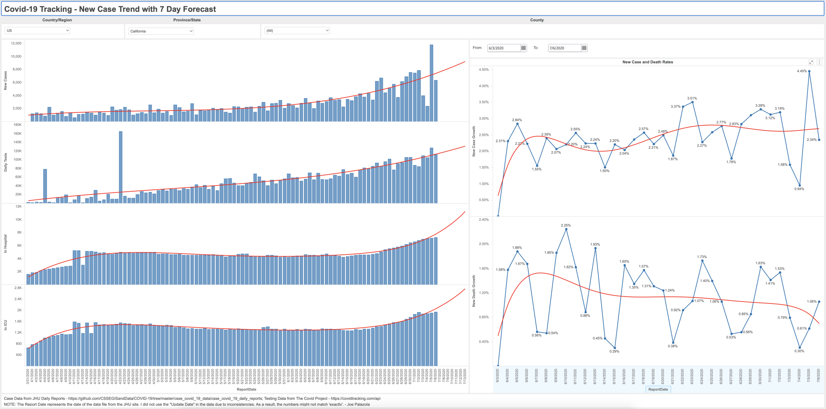Viewport: 826px width, 409px height.
Task: Select the tallest New Cases bar
Action: click(432, 83)
